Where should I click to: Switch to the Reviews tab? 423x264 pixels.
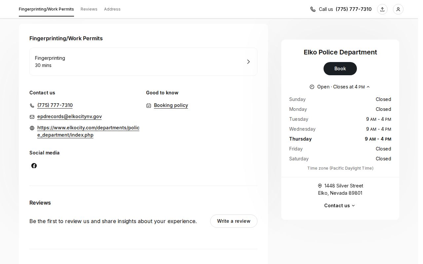(89, 9)
